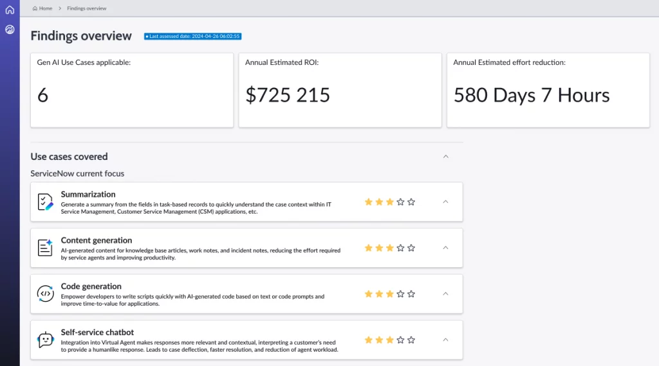Go to Home in the breadcrumb

[46, 8]
